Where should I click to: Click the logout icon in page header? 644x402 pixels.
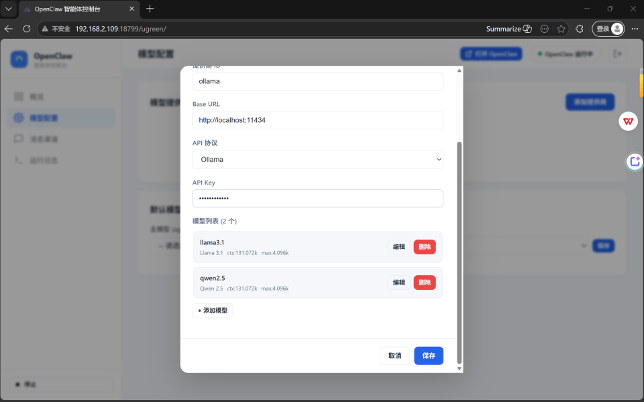pos(617,54)
